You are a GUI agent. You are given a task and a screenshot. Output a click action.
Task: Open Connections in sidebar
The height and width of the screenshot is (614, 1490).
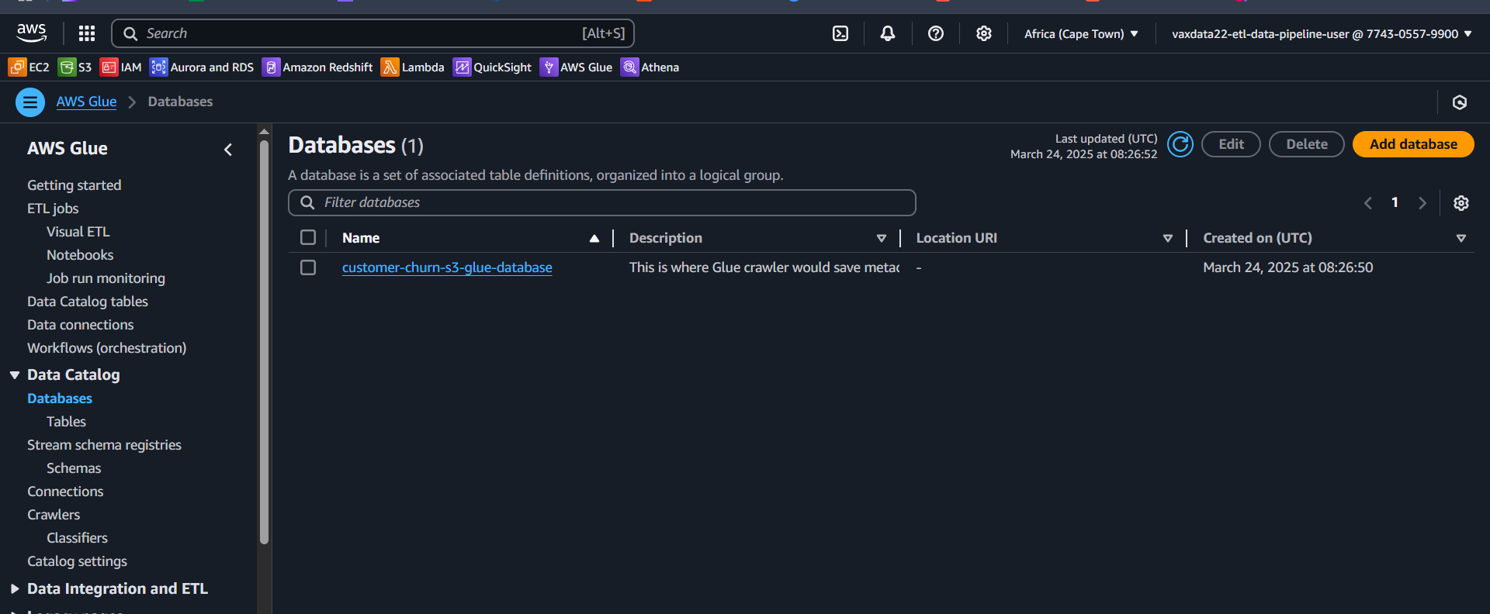pos(65,492)
